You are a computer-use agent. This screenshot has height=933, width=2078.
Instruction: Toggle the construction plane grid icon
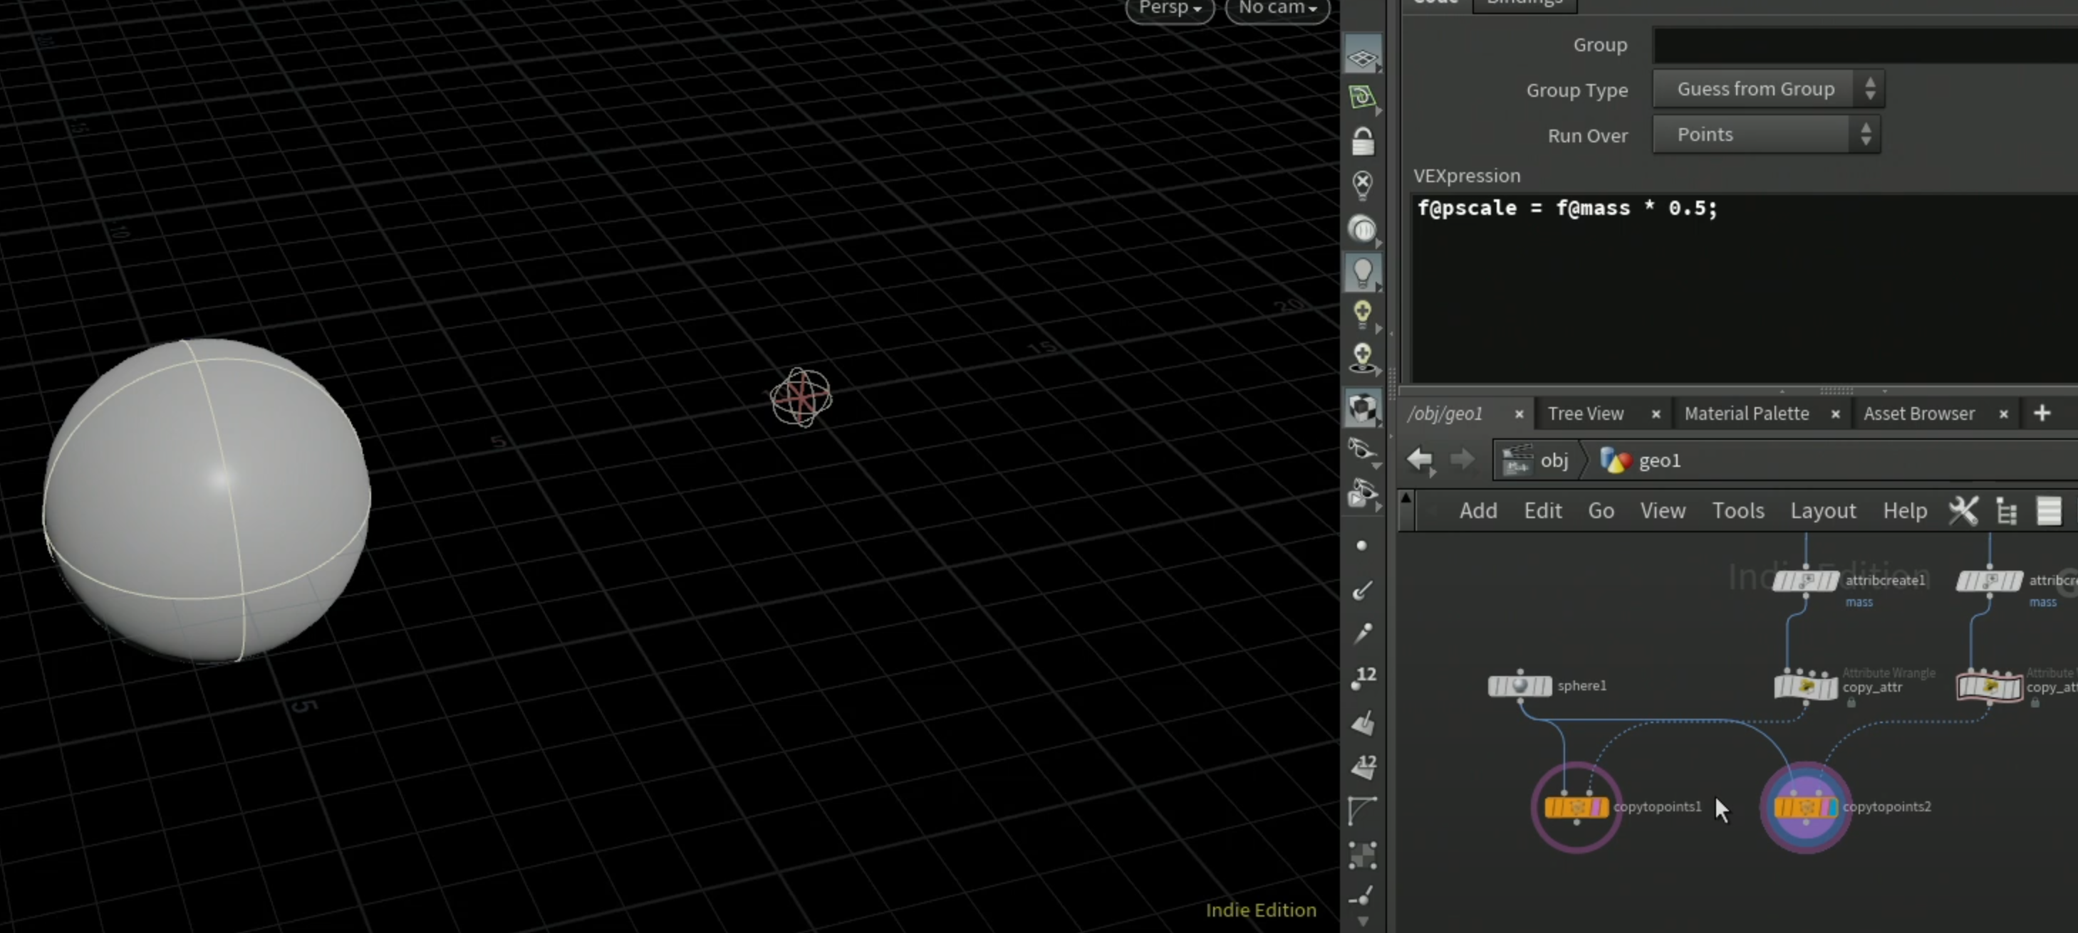1363,56
